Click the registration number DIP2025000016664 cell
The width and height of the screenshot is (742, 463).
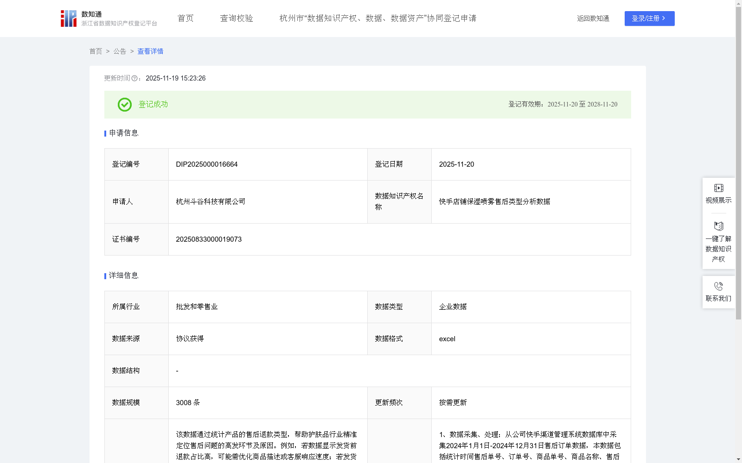[206, 164]
